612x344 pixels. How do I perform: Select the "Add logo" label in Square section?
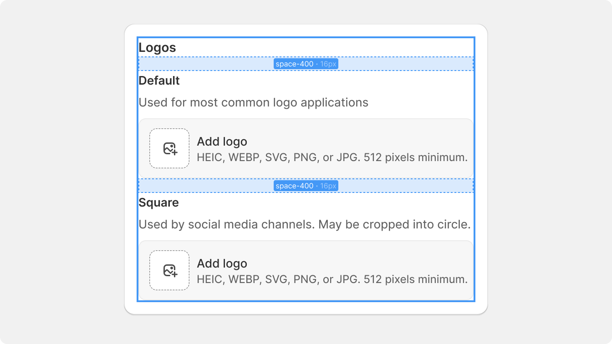pyautogui.click(x=222, y=263)
